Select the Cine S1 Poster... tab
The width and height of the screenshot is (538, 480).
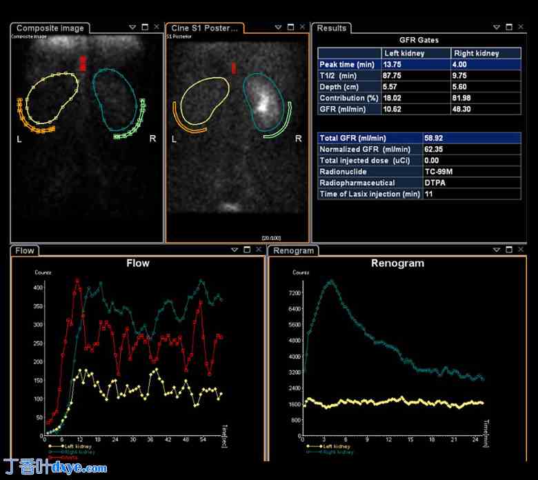point(203,28)
